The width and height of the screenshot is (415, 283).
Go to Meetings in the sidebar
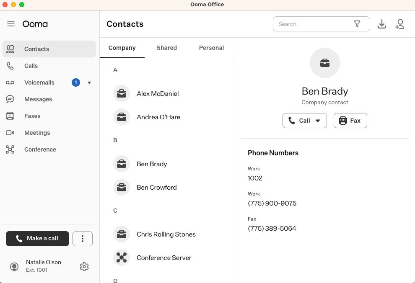point(37,133)
